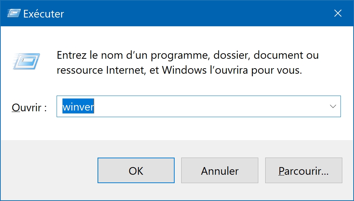Expand the Ouvrir history dropdown arrow
The height and width of the screenshot is (201, 354).
(x=333, y=107)
